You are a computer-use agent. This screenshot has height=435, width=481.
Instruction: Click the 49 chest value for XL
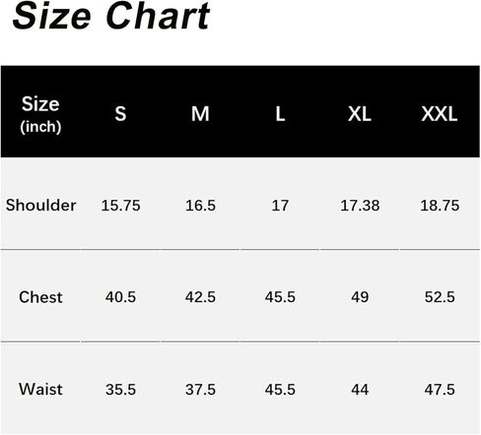click(x=360, y=297)
